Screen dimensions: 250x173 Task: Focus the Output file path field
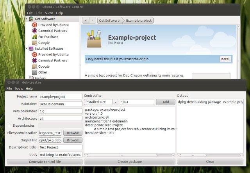tap(50, 140)
